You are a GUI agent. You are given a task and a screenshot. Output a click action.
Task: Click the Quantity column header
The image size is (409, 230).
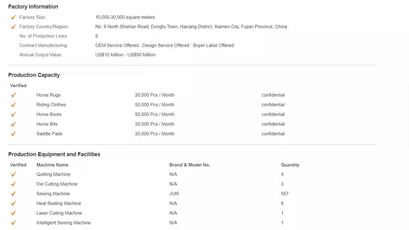click(290, 165)
